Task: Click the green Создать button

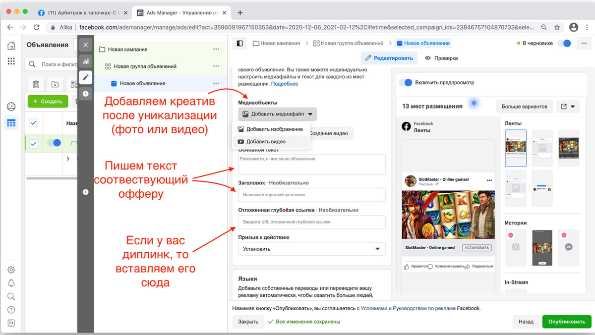Action: (48, 101)
